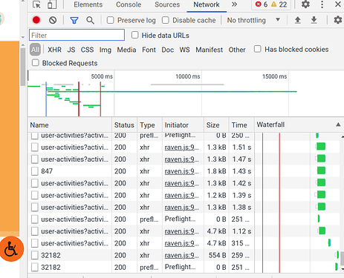Image resolution: width=344 pixels, height=278 pixels.
Task: Filter requests by Font
Action: click(149, 50)
